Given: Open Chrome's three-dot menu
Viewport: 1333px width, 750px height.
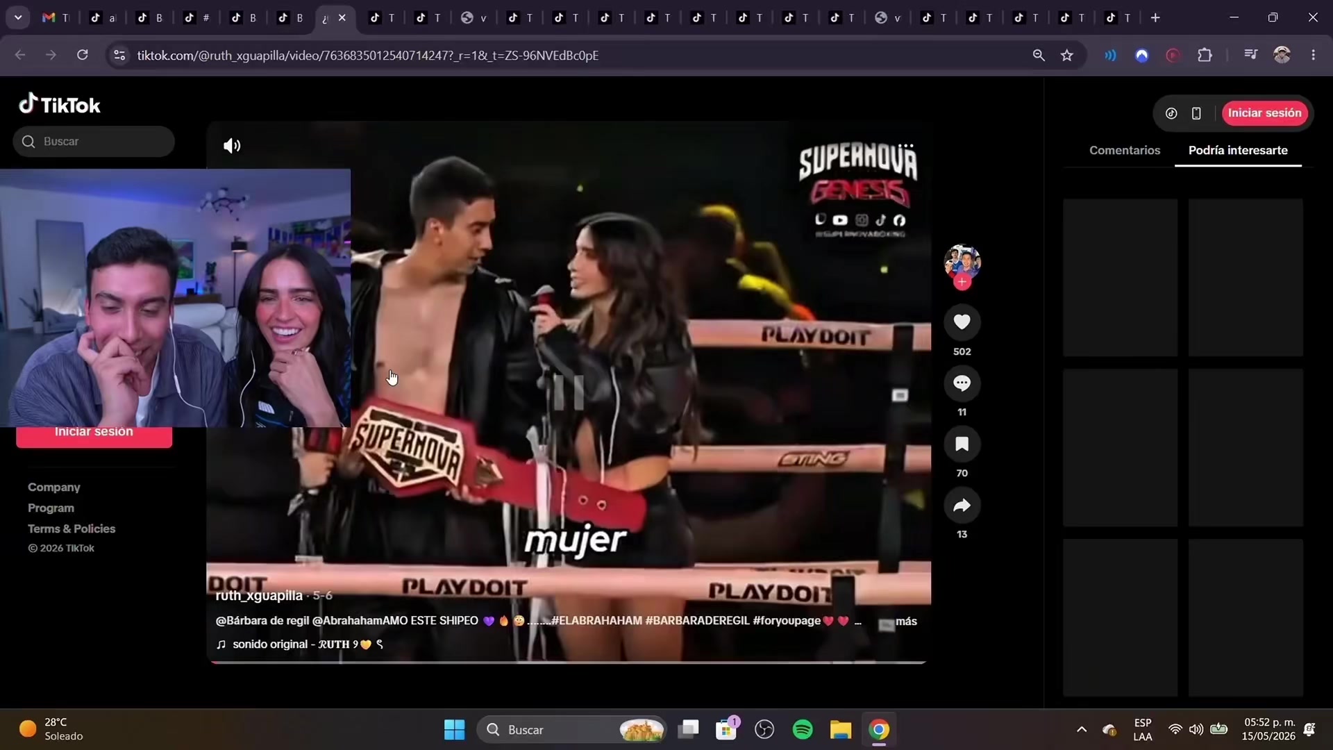Looking at the screenshot, I should click(x=1313, y=55).
